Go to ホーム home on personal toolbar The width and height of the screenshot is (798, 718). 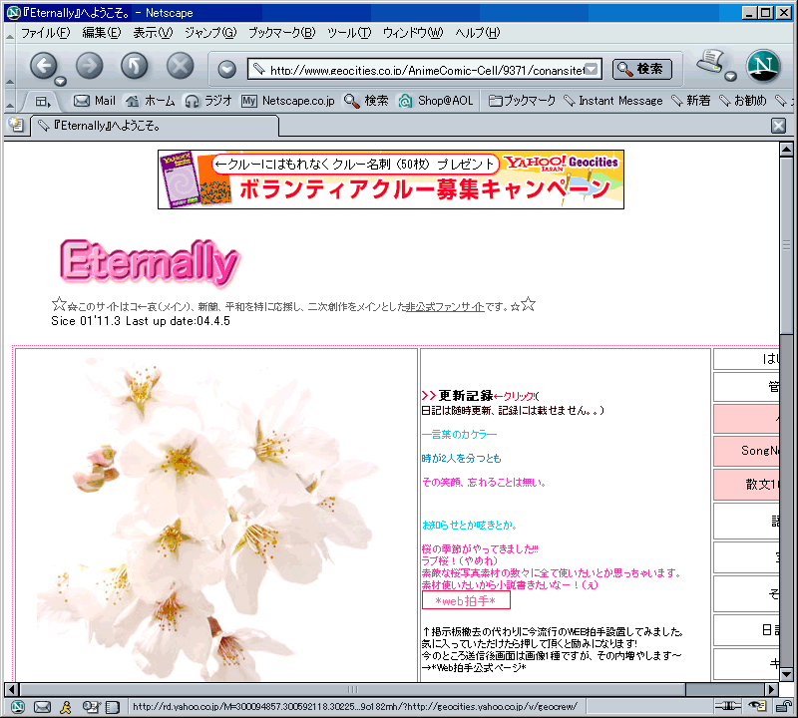[151, 101]
